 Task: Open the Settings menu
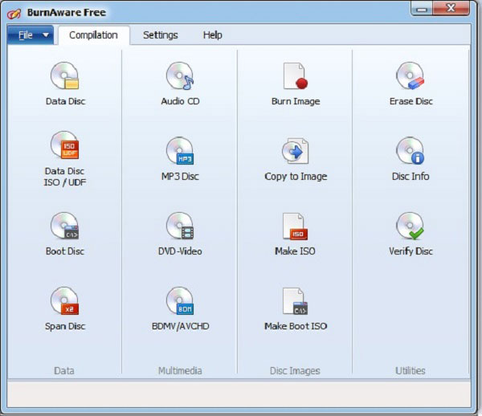160,35
